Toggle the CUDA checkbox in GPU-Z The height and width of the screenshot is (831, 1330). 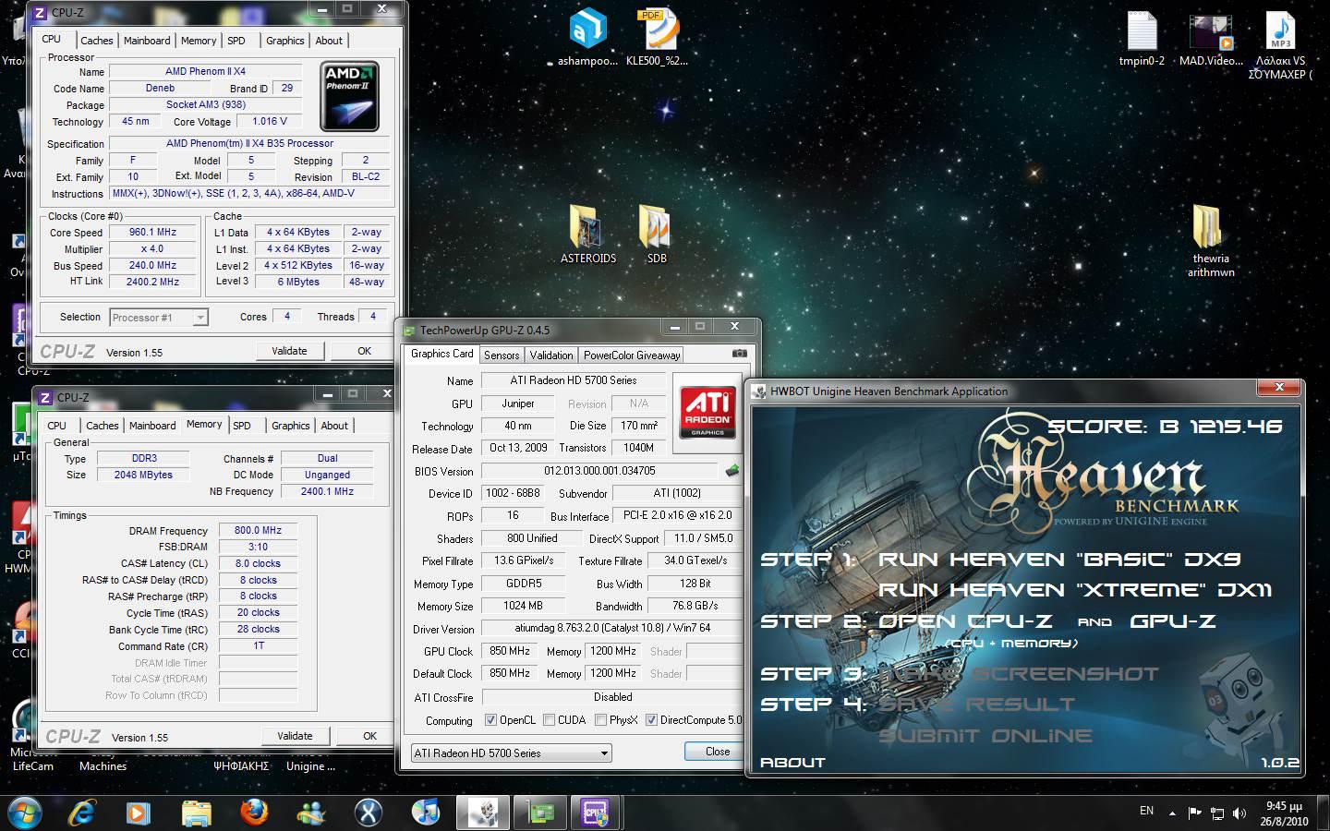(550, 720)
